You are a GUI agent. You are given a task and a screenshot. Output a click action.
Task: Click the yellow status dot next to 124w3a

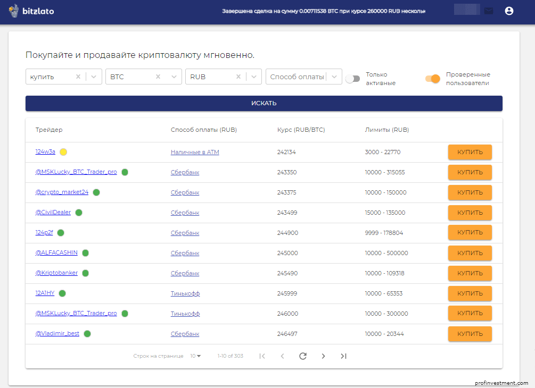(x=63, y=152)
